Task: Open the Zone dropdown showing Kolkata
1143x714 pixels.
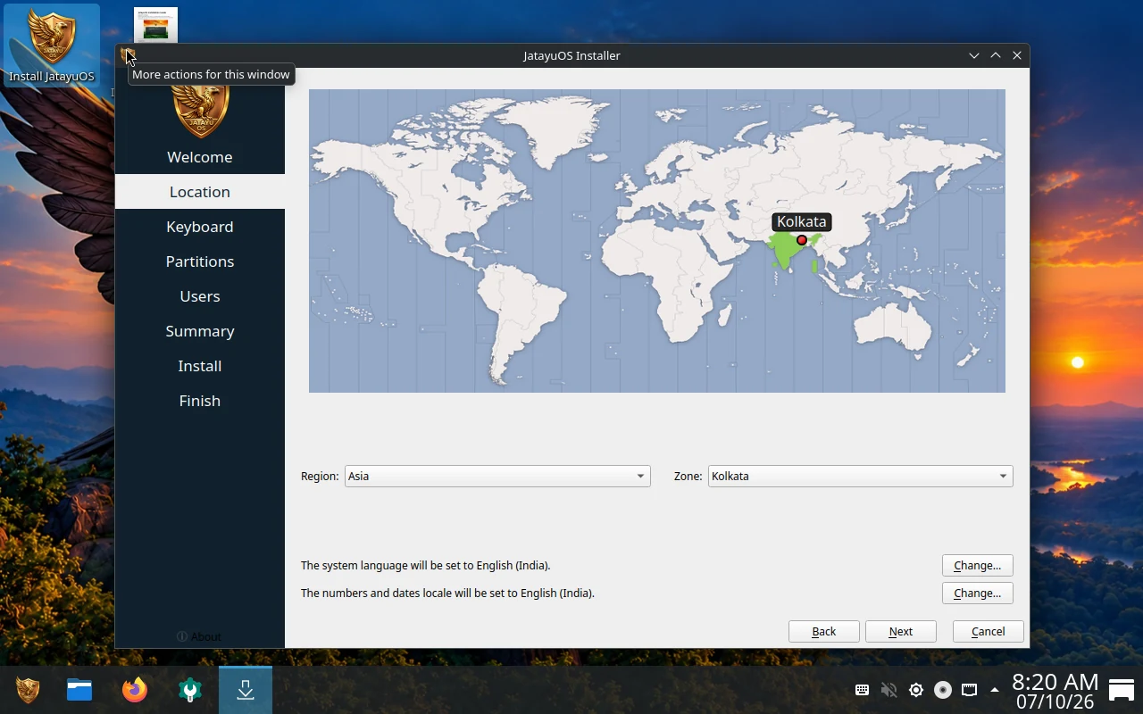Action: (861, 476)
